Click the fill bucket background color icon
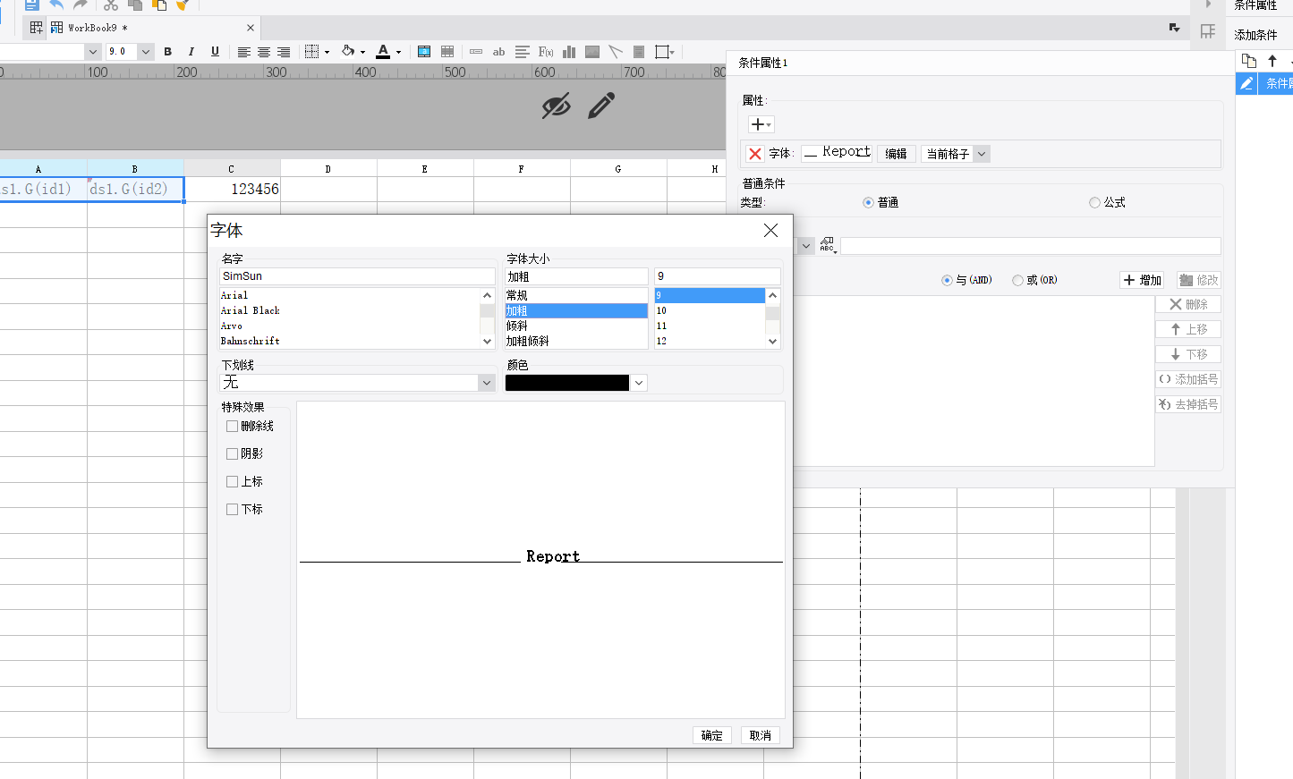The width and height of the screenshot is (1293, 779). point(348,52)
